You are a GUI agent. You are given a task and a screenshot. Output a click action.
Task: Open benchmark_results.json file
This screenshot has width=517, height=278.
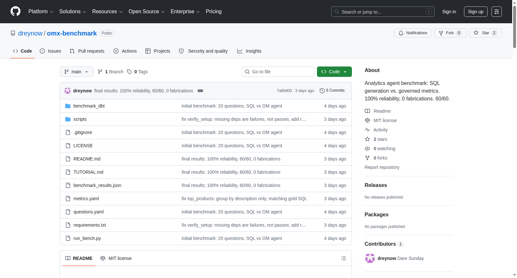point(97,185)
